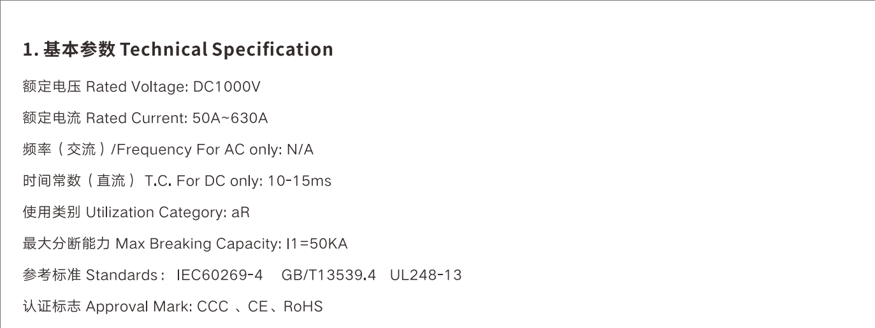Click the T.C. For DC only line
The height and width of the screenshot is (328, 875).
point(177,181)
